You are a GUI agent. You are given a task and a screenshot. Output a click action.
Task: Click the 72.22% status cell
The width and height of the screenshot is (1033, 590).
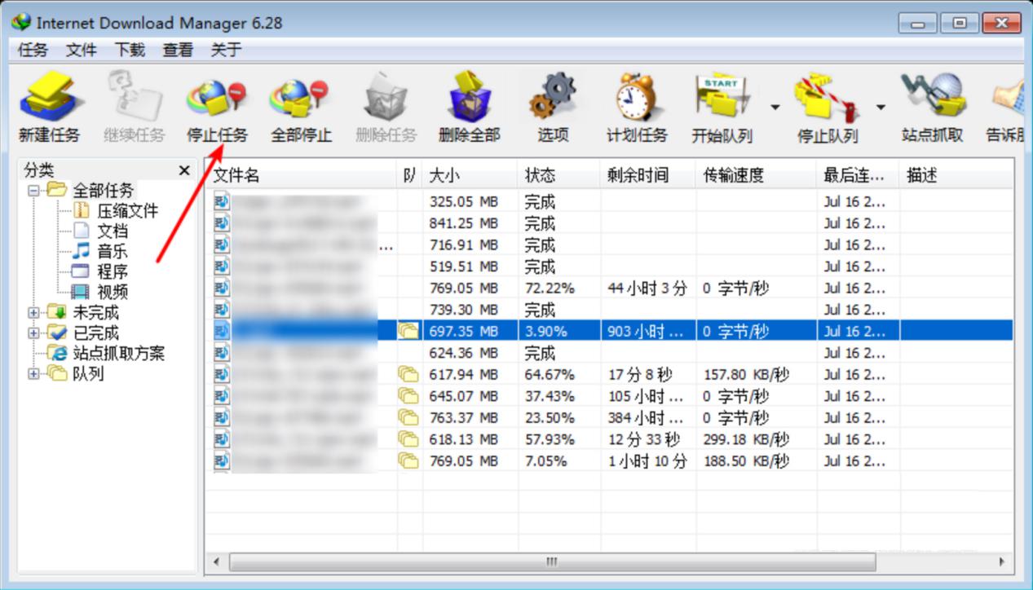(x=558, y=288)
